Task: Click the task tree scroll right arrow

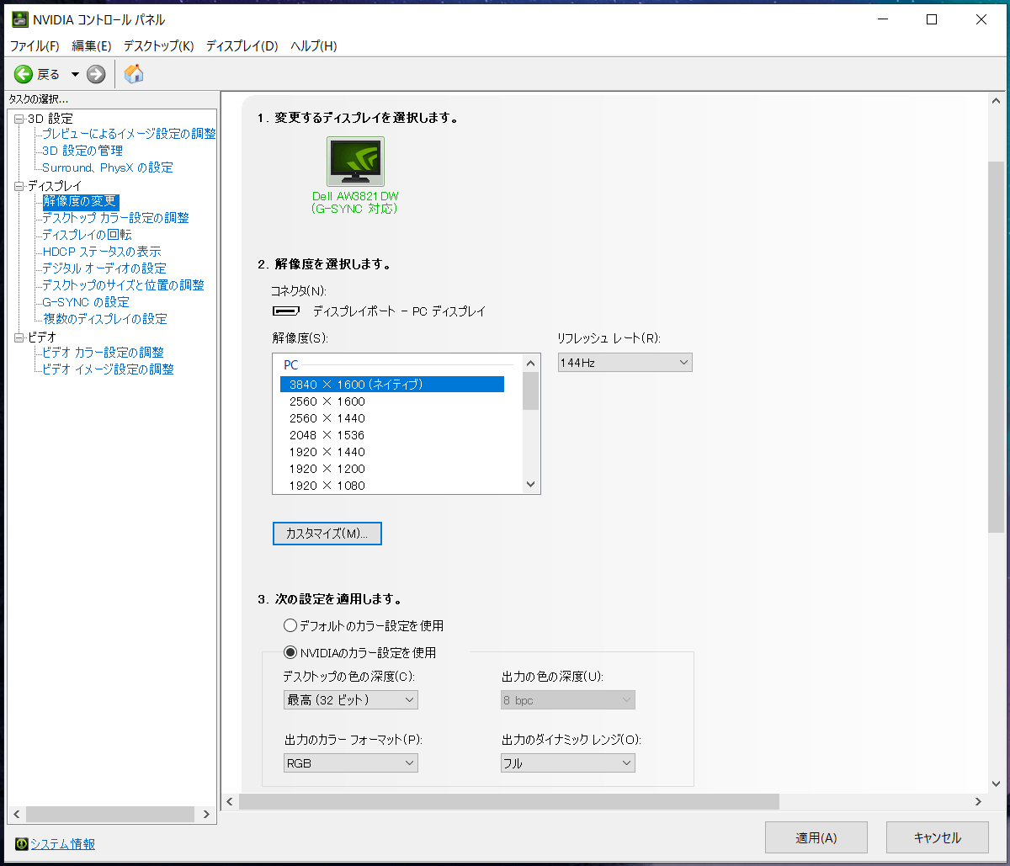Action: [x=206, y=815]
